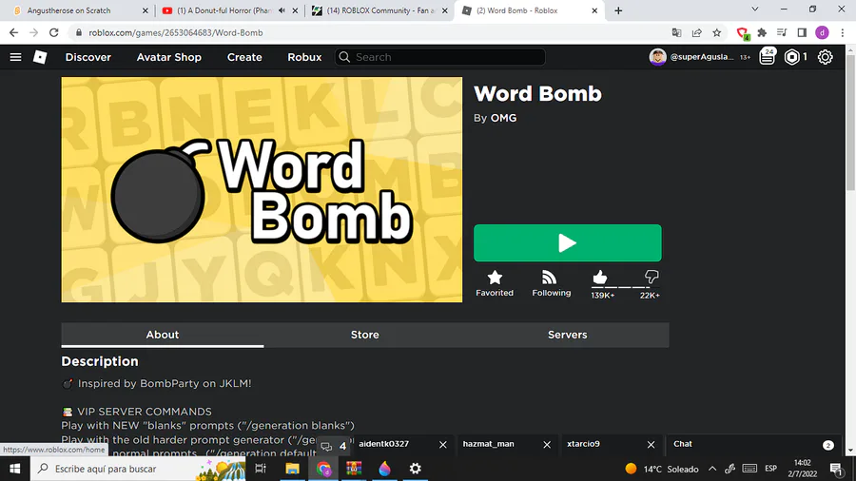Open the tab search dropdown arrow
Screen dimensions: 856x481
tap(755, 10)
